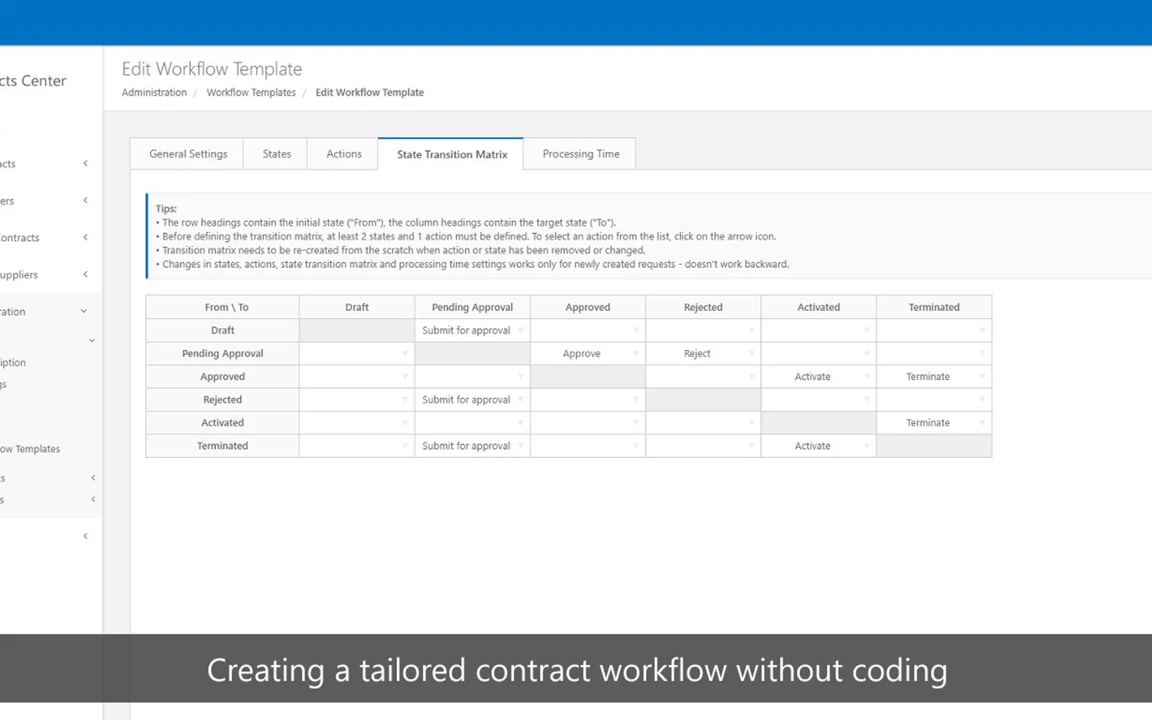Open empty Activated to Rejected dropdown
The image size is (1152, 720).
(x=703, y=423)
